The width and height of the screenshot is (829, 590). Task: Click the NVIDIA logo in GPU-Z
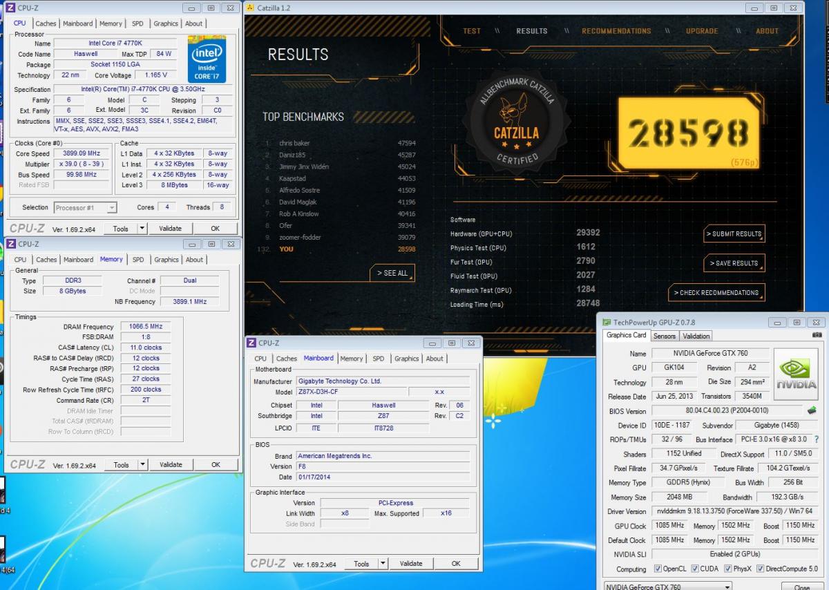(x=796, y=374)
